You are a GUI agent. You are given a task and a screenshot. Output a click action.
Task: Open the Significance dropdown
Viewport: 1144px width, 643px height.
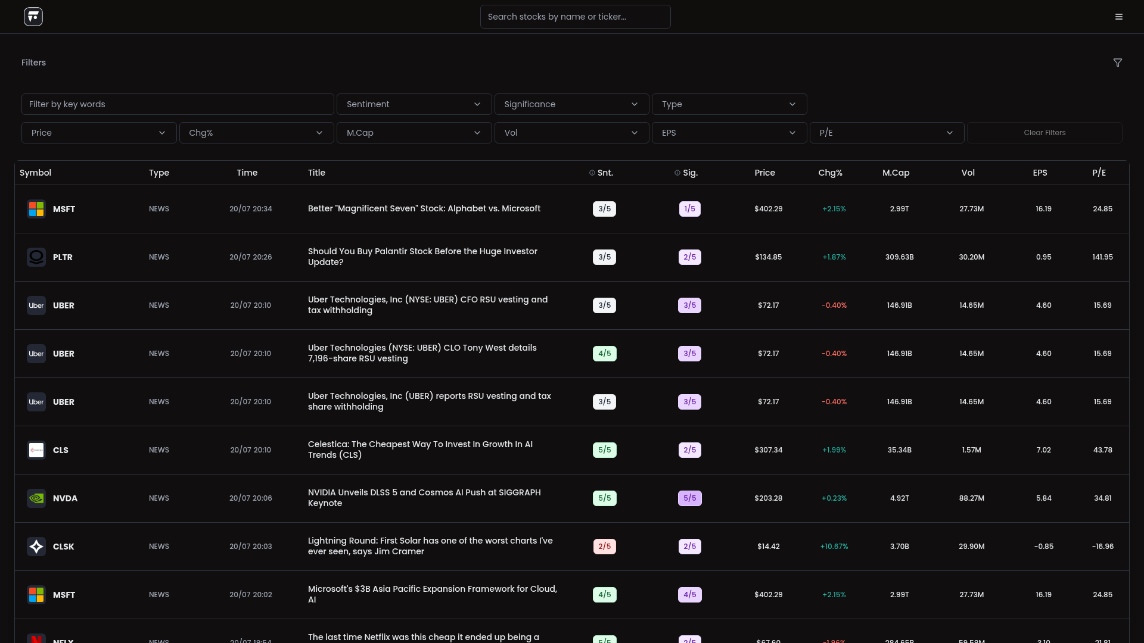click(x=571, y=104)
